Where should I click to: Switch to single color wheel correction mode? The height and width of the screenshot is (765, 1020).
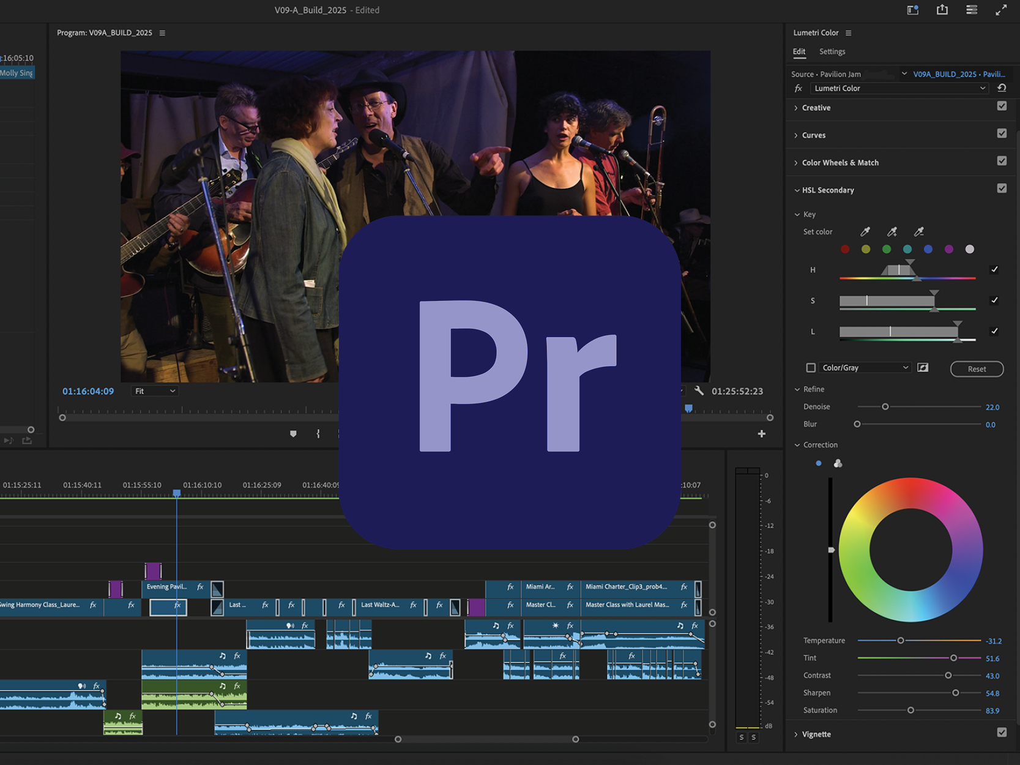pos(819,463)
